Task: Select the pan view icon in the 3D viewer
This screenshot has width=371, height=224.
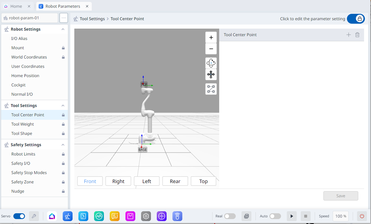Action: click(211, 75)
